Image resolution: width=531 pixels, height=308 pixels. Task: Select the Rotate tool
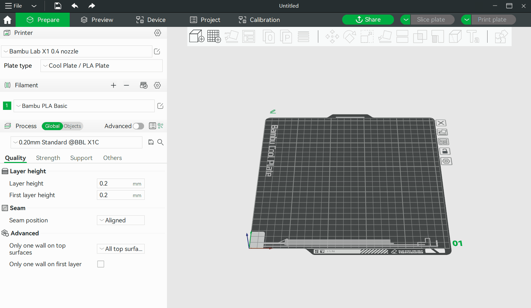coord(349,37)
